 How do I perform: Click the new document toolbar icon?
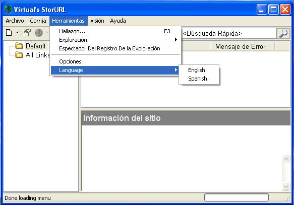tap(9, 33)
